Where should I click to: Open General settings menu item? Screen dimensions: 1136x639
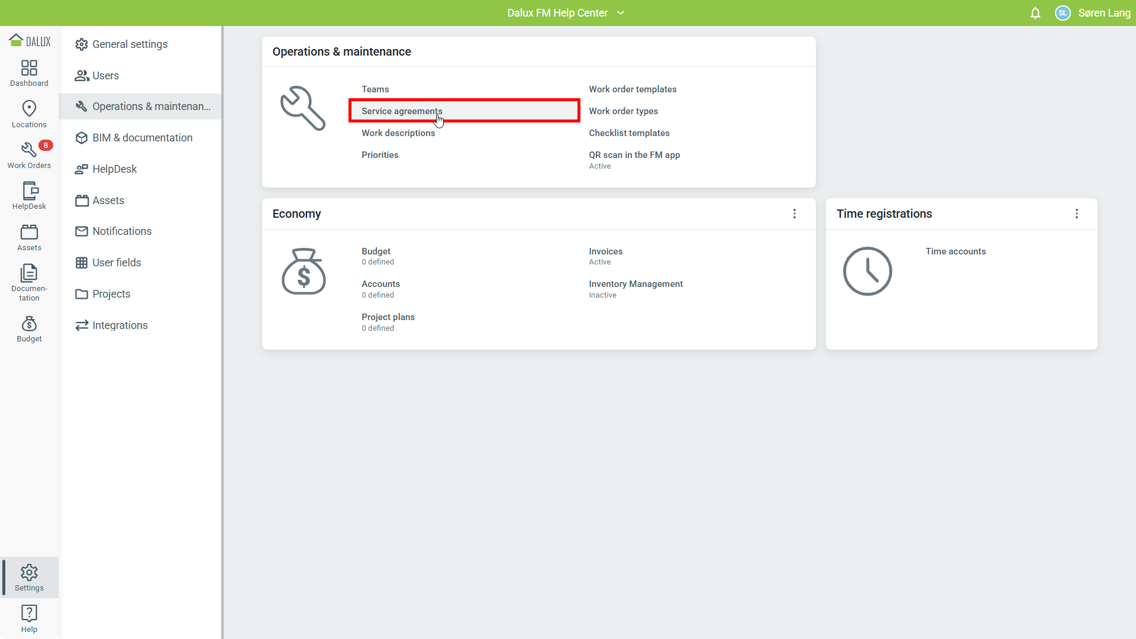[141, 44]
